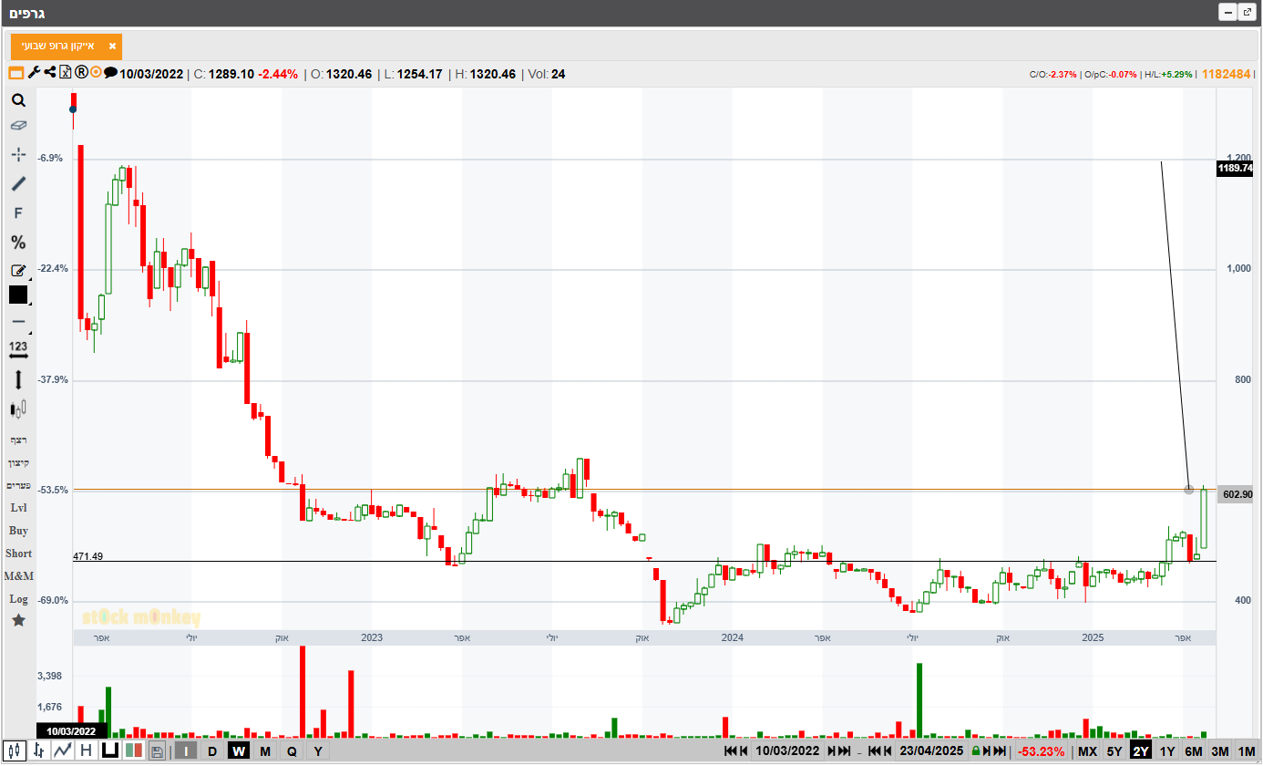Choose the Fibonacci 'F' tool
Image resolution: width=1263 pixels, height=766 pixels.
click(18, 213)
